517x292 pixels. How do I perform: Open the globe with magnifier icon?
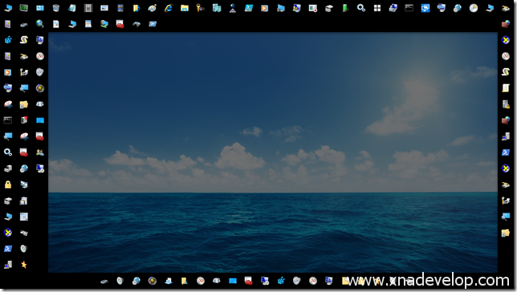tap(40, 24)
